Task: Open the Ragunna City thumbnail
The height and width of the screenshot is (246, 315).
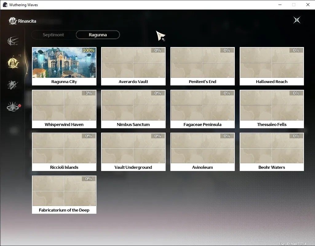Action: click(64, 63)
